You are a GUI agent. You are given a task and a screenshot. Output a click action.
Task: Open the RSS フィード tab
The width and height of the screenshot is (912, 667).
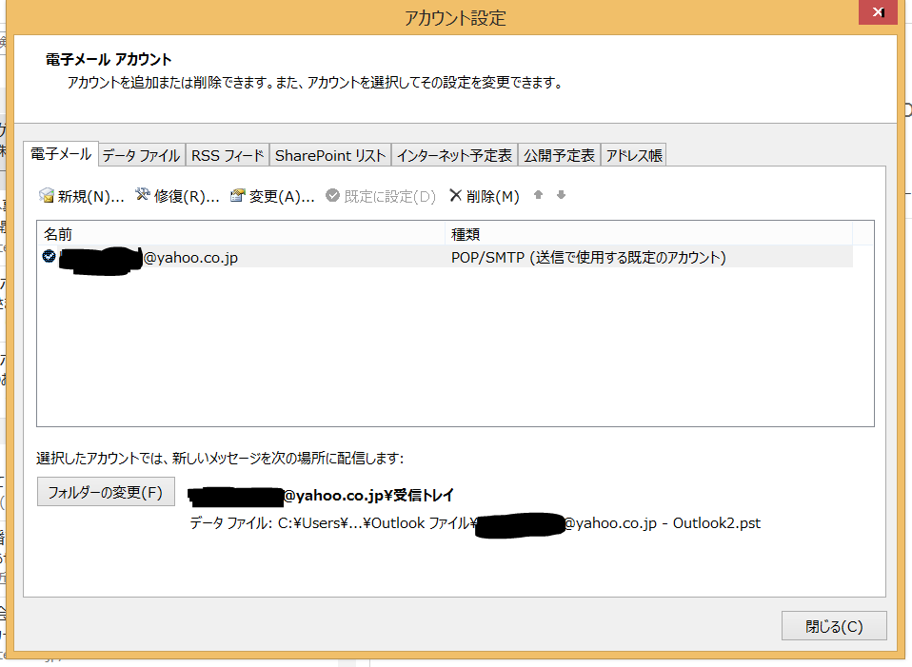click(228, 155)
